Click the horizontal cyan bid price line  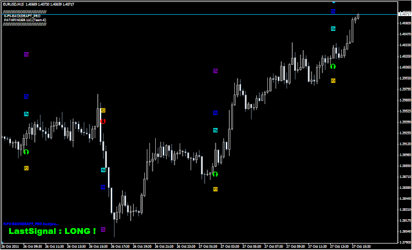pos(200,14)
